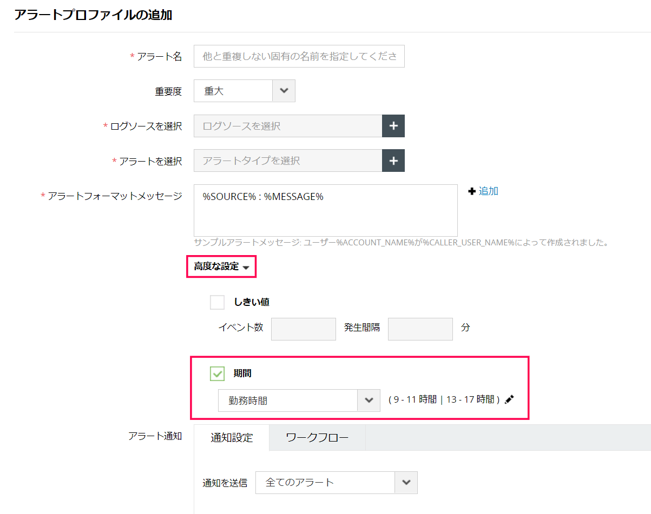This screenshot has height=514, width=651.
Task: Click the イベント数 input box
Action: click(304, 329)
